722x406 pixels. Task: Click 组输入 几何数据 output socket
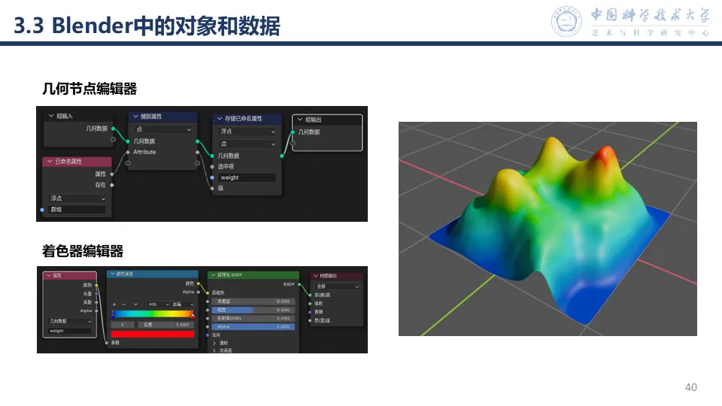[x=113, y=129]
